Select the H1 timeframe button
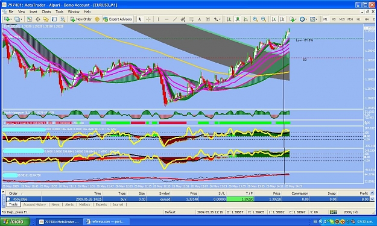 tap(358, 19)
